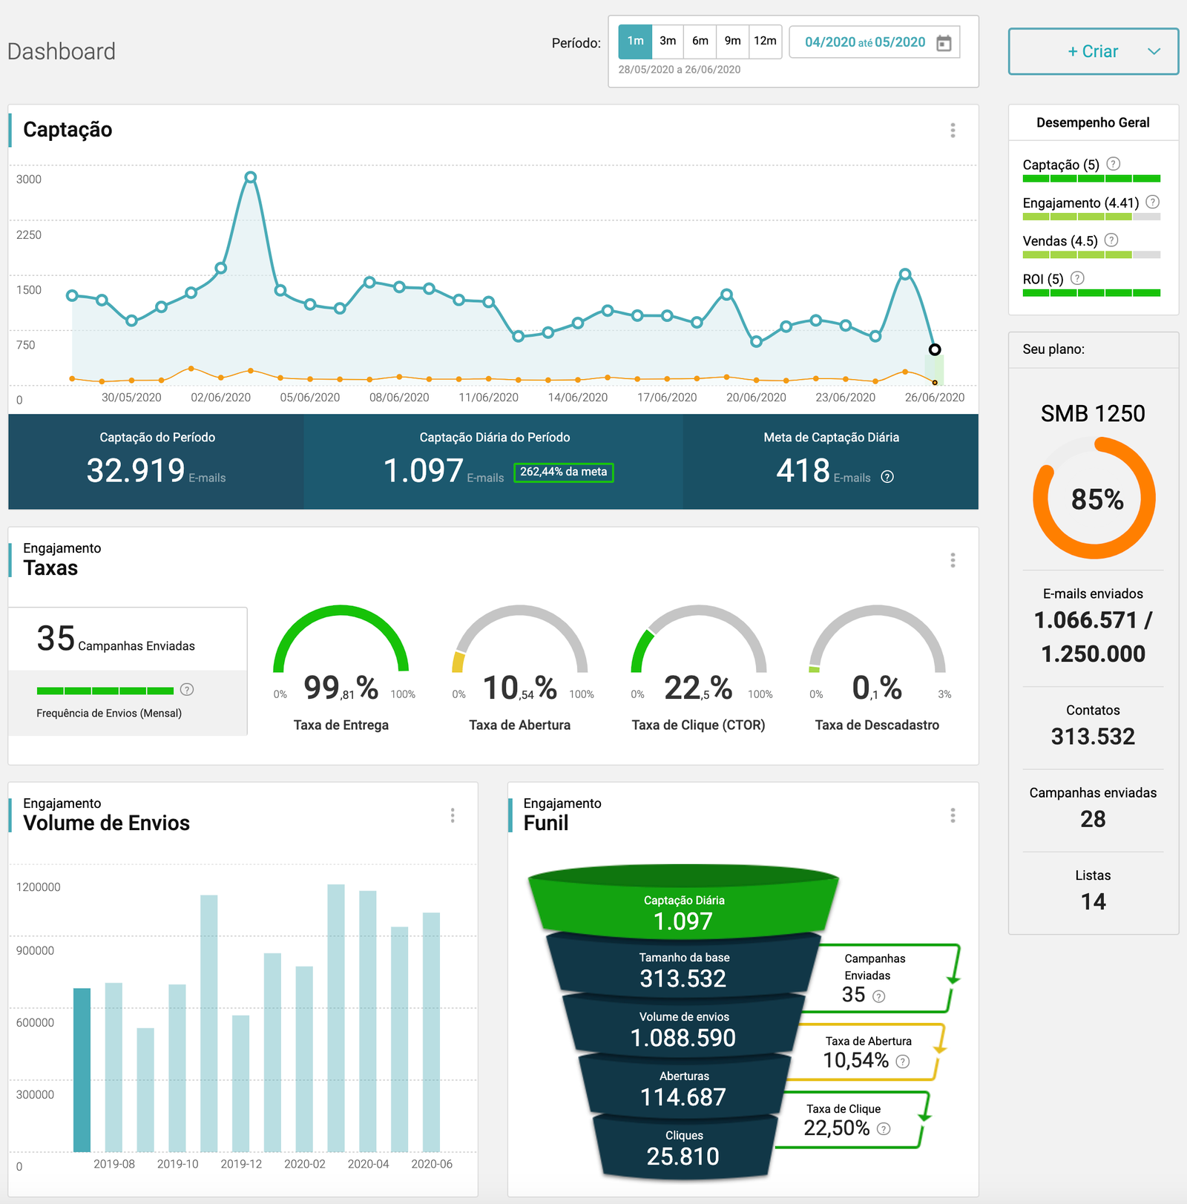
Task: Click help icon beside Frequência de Envios bar
Action: point(187,690)
